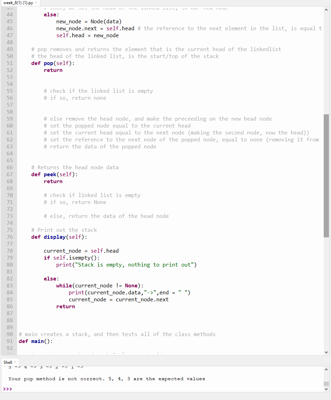331x400 pixels.
Task: Click the editor scrollbar up arrow
Action: 326,10
